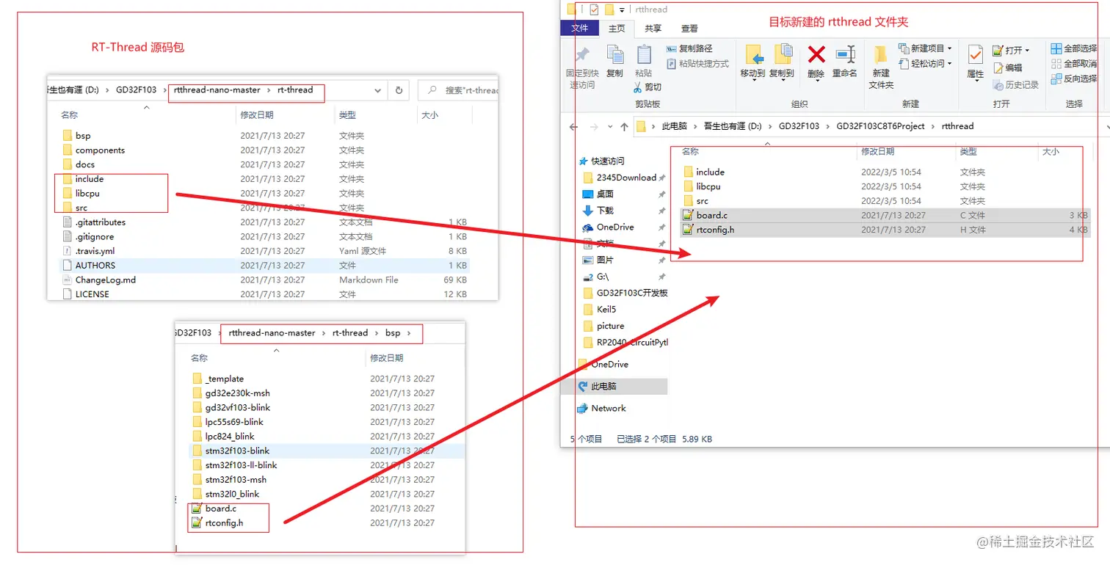
Task: Switch to the 共享 (Share) ribbon tab
Action: coord(653,28)
